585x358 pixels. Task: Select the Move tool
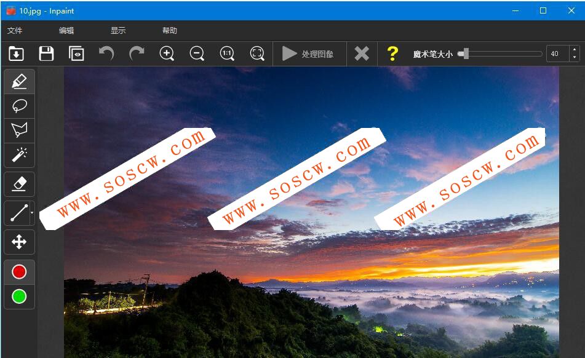pos(20,242)
